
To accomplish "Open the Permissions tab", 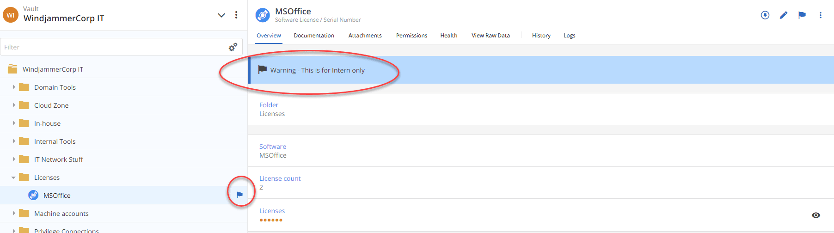I will (x=411, y=36).
